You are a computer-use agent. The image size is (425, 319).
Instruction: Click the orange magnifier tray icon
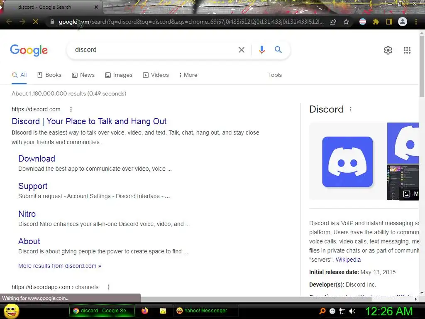[x=322, y=311]
